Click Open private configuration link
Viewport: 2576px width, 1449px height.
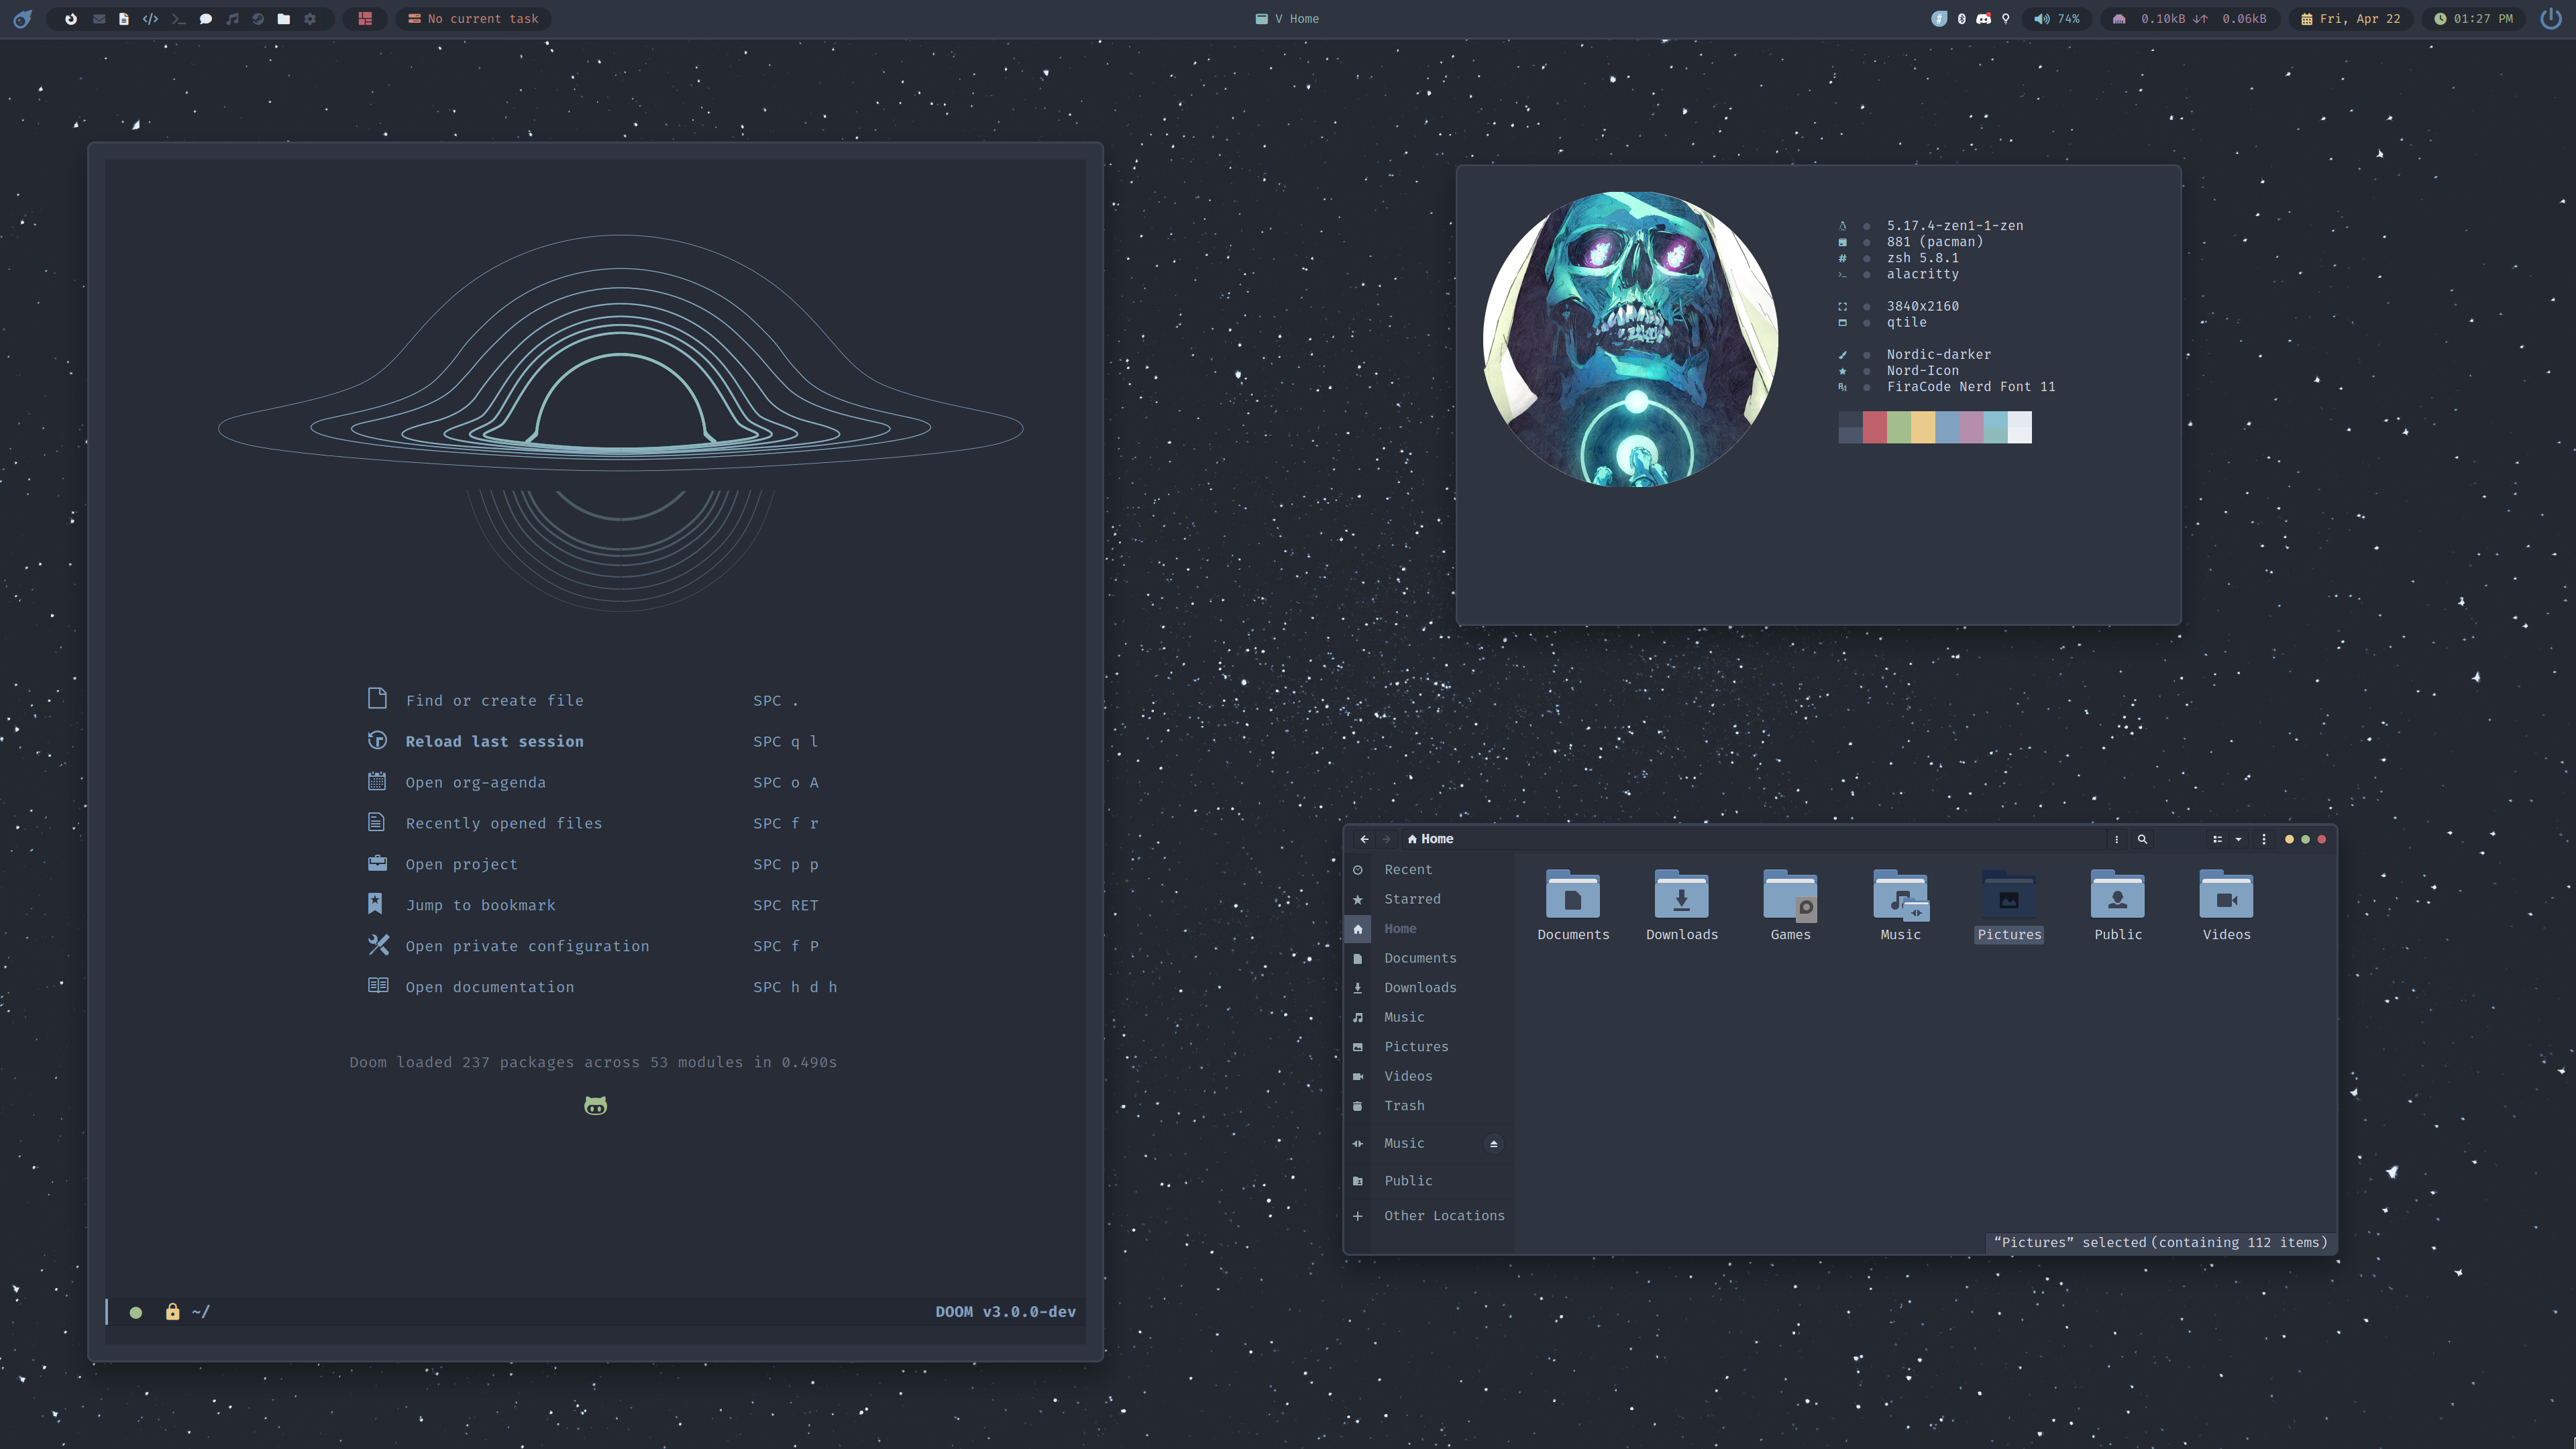(527, 946)
